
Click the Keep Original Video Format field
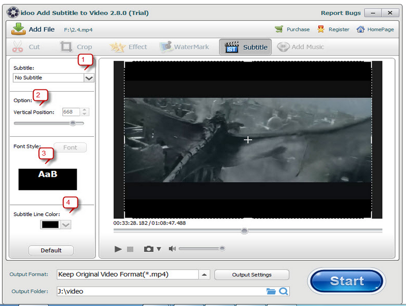point(128,274)
